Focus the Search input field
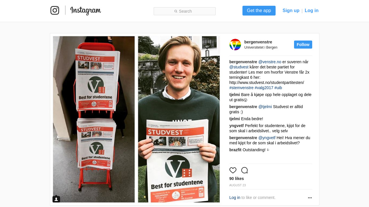369x207 pixels. (x=184, y=11)
